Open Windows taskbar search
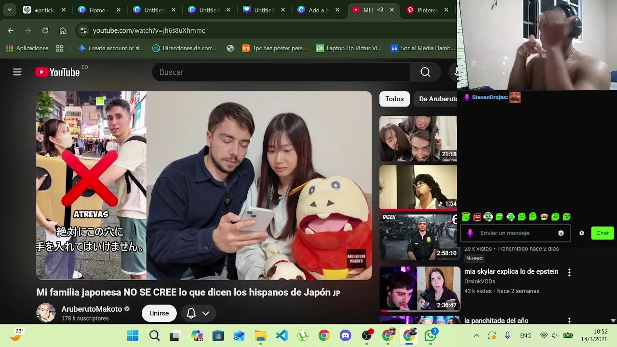Screen dimensions: 617x347 154,335
